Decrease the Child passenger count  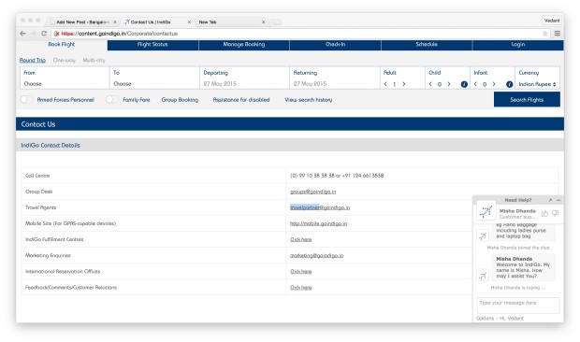(x=430, y=84)
